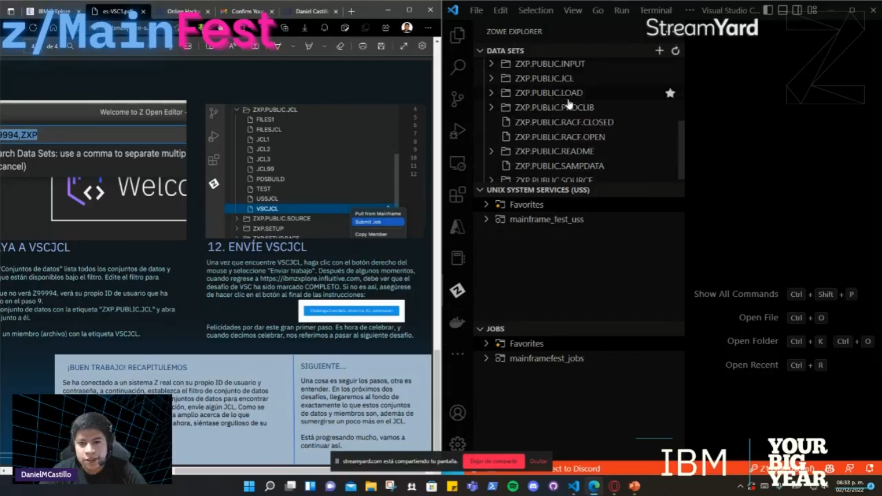Switch to IBM Z Xplore browser tab
This screenshot has height=496, width=882.
[52, 11]
